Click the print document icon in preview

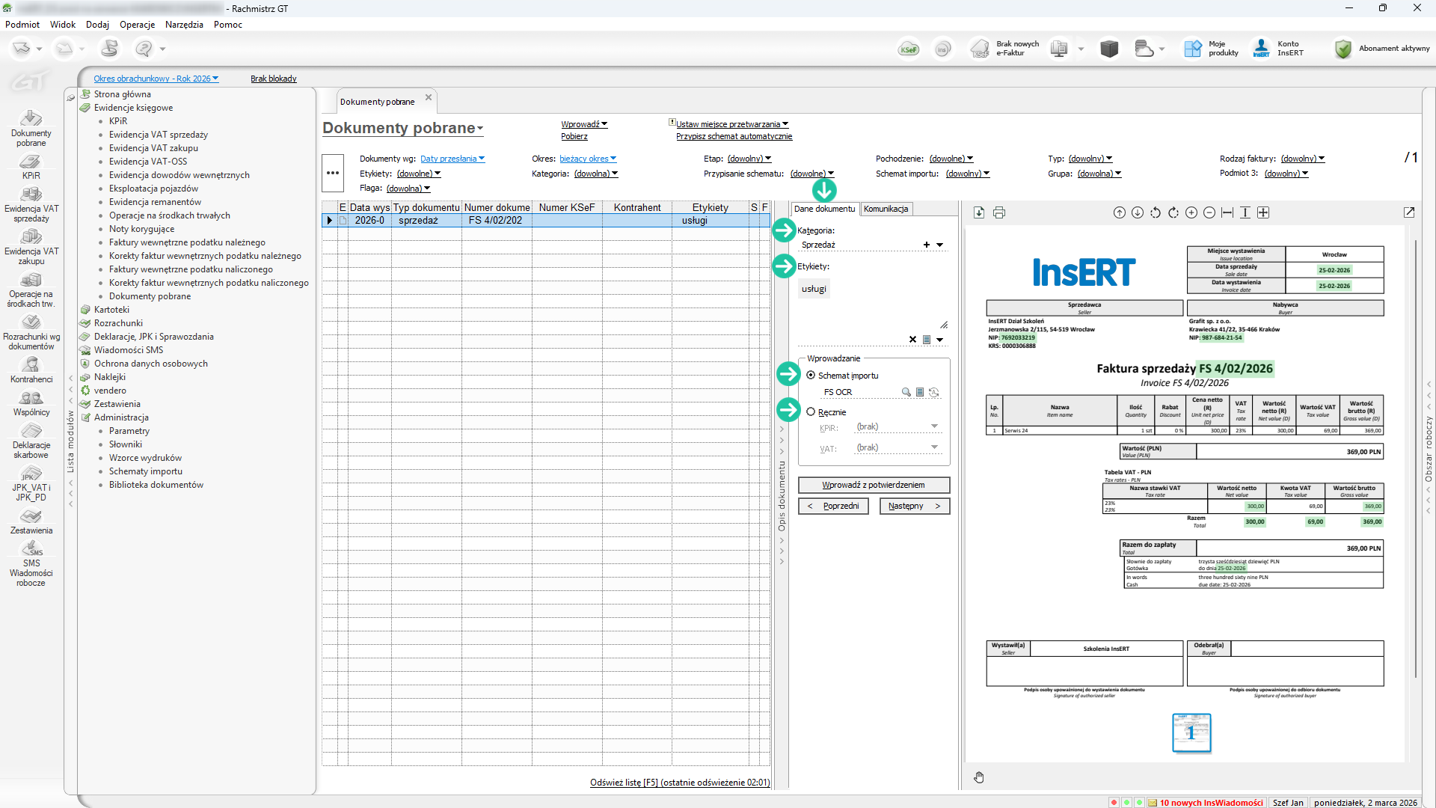pyautogui.click(x=998, y=212)
